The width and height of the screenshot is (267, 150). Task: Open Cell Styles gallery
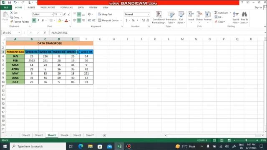click(181, 17)
